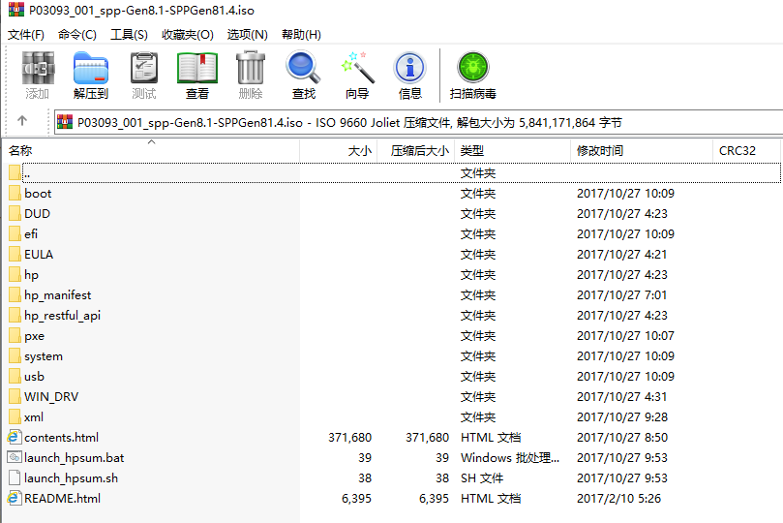Select the launch_hpsum.bat file
Viewport: 783px width, 523px height.
[x=74, y=458]
